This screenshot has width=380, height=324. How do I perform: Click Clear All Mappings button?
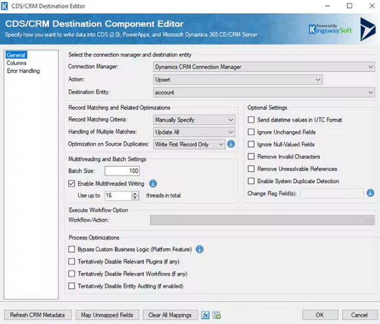(x=170, y=315)
